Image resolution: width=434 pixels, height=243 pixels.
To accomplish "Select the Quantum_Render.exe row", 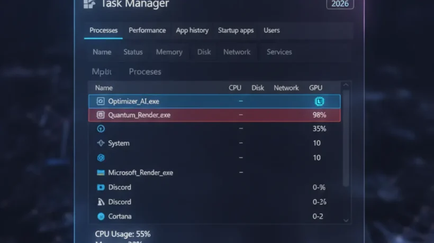I will pos(214,115).
